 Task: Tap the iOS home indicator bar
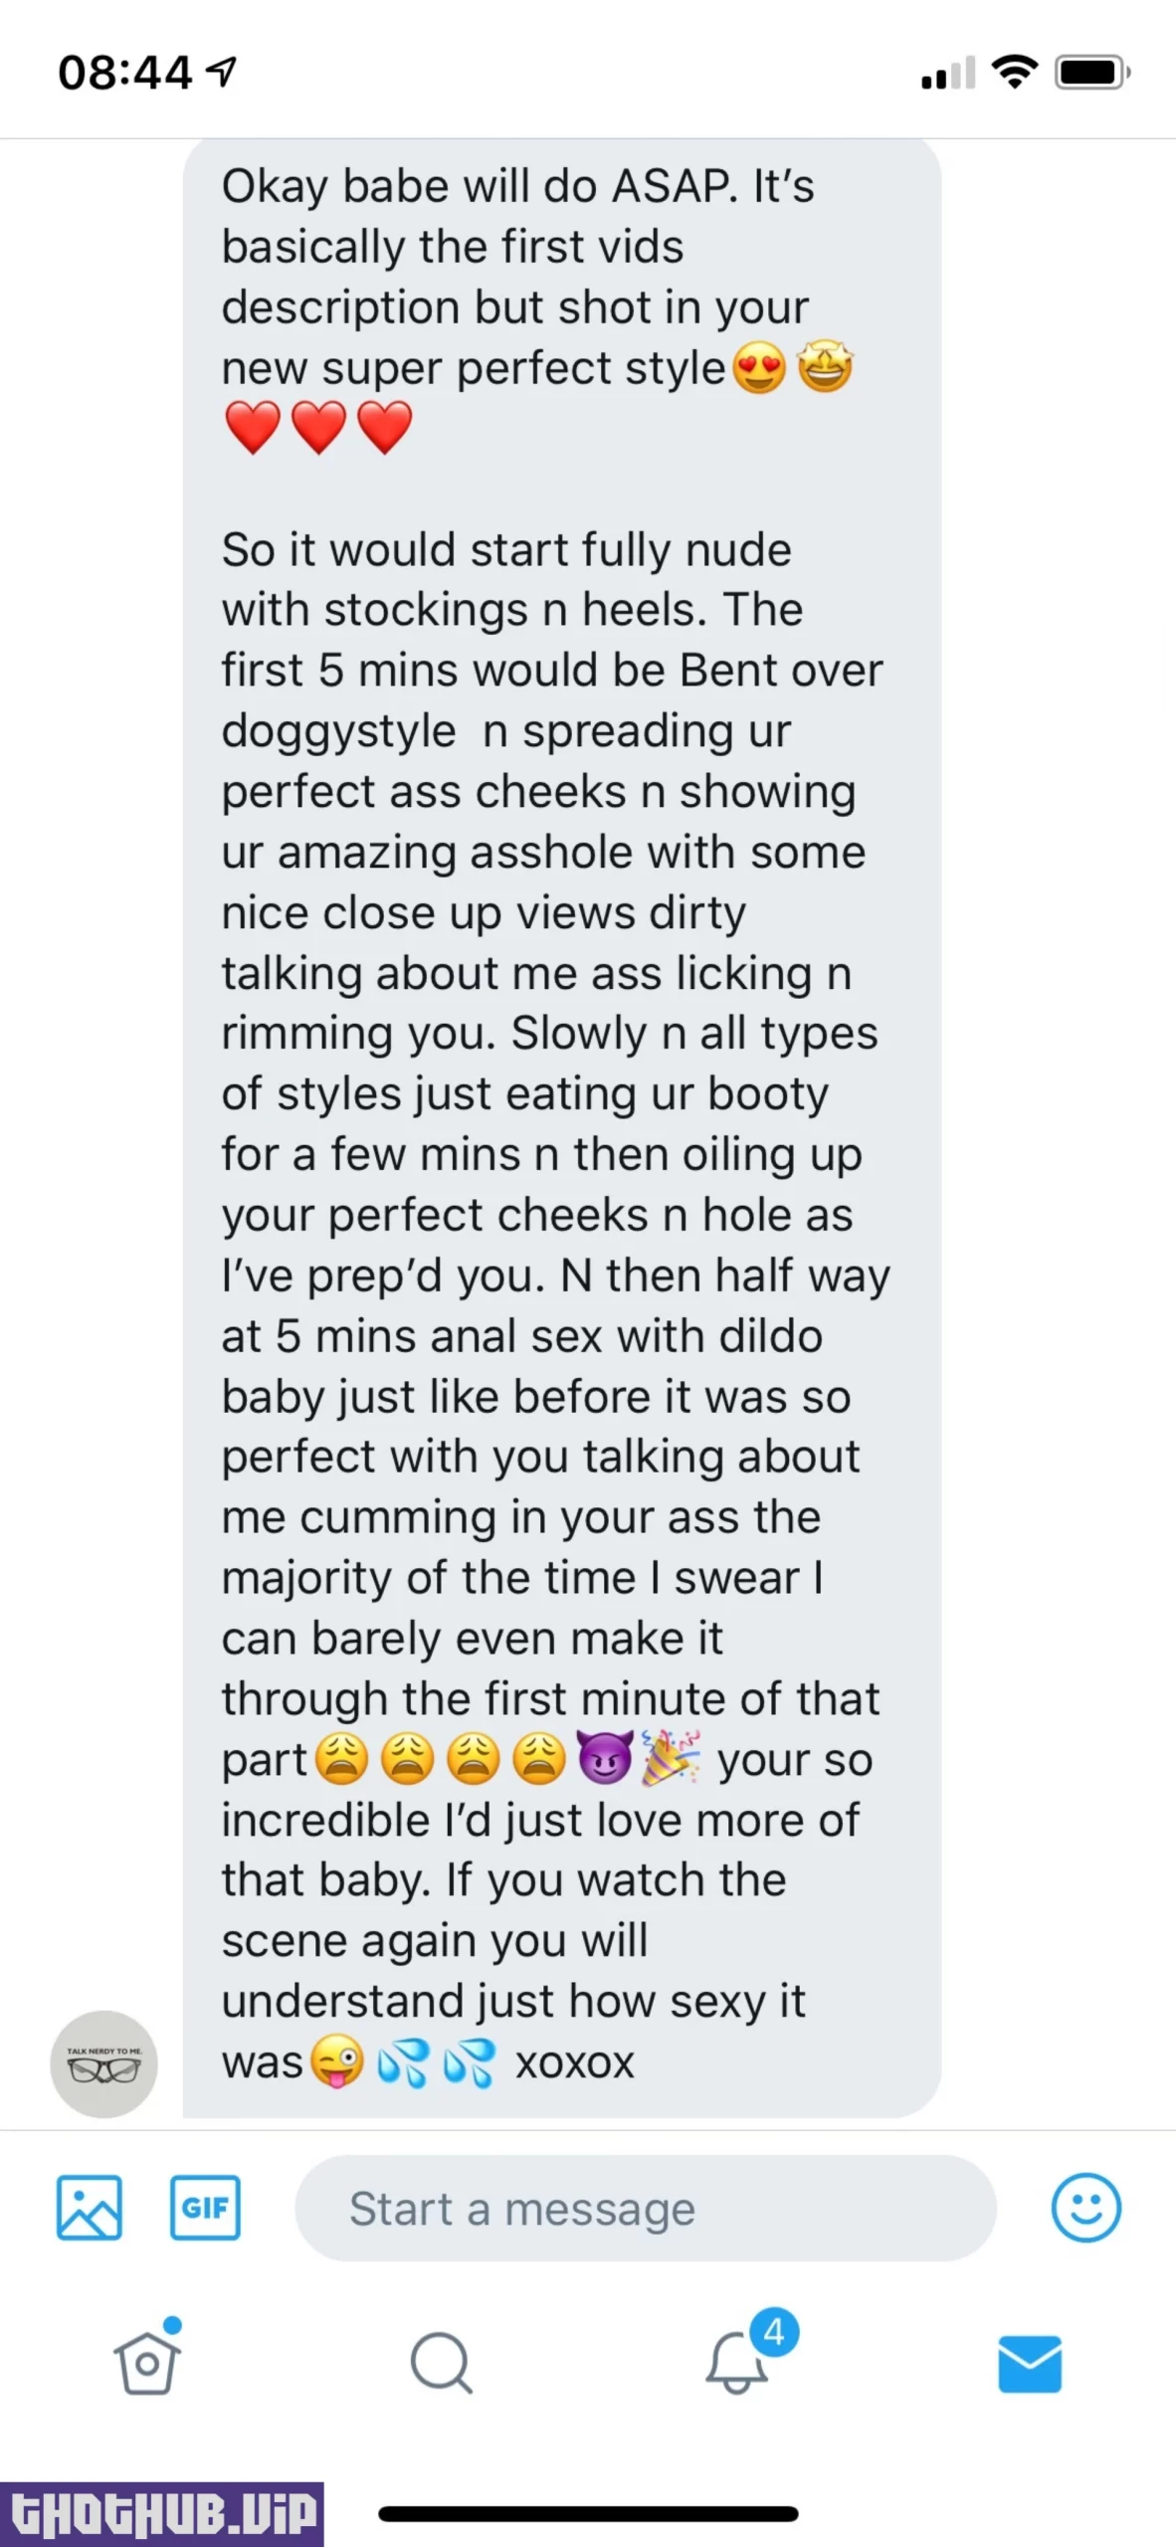[x=588, y=2513]
